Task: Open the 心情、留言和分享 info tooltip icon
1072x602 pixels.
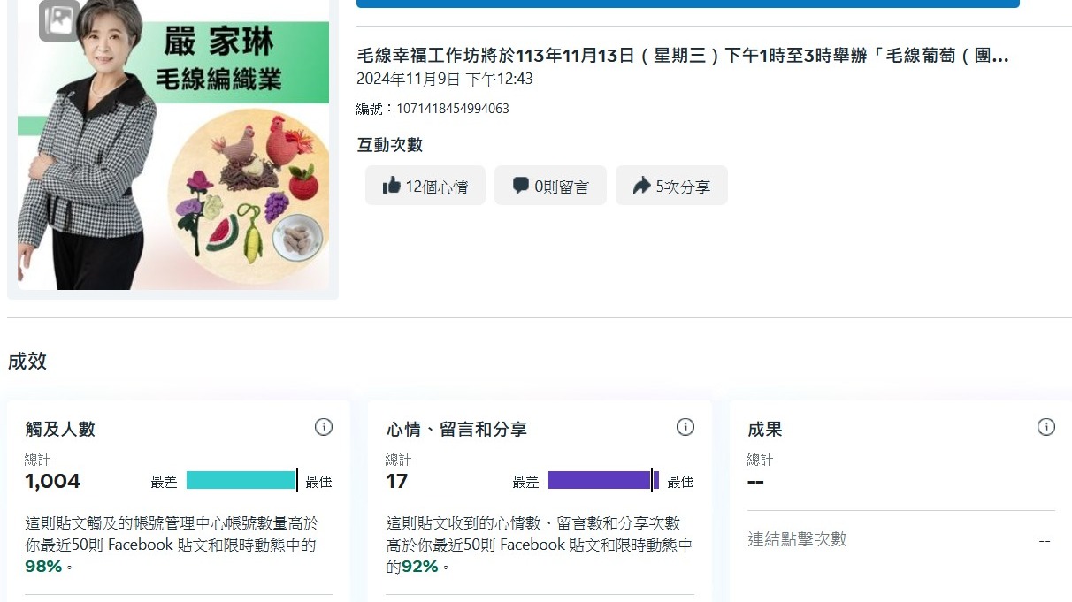Action: point(685,427)
